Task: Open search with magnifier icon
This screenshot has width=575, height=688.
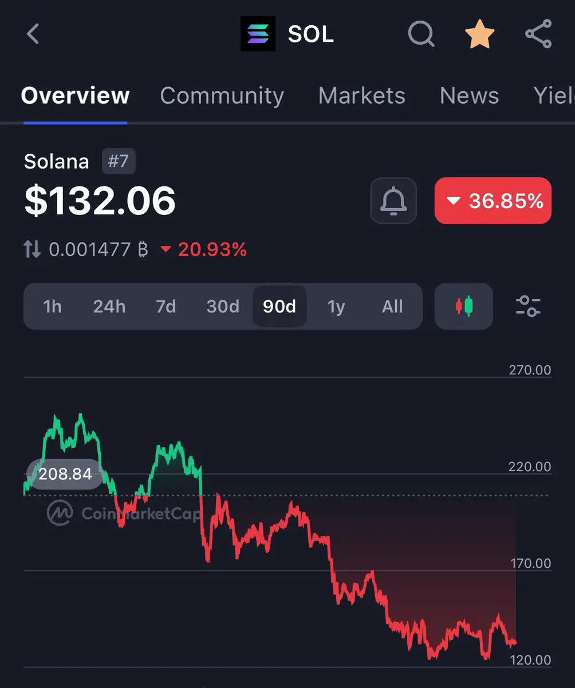Action: coord(421,34)
